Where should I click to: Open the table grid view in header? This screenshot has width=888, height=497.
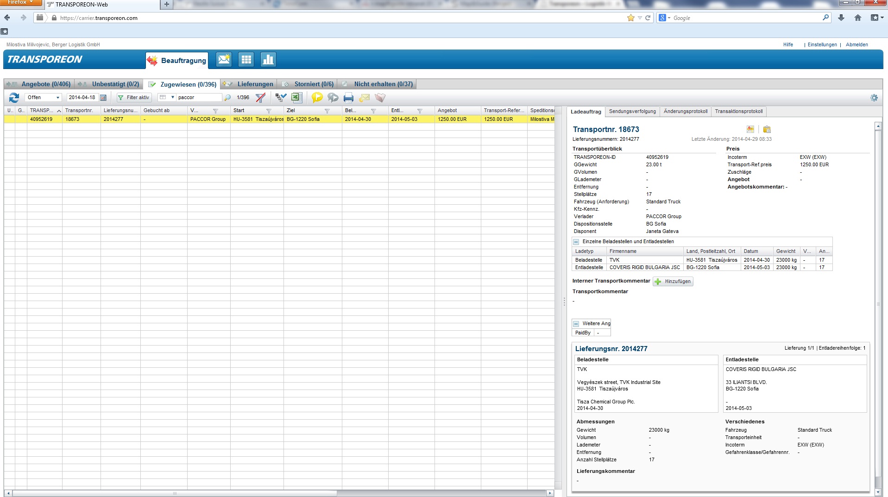246,59
